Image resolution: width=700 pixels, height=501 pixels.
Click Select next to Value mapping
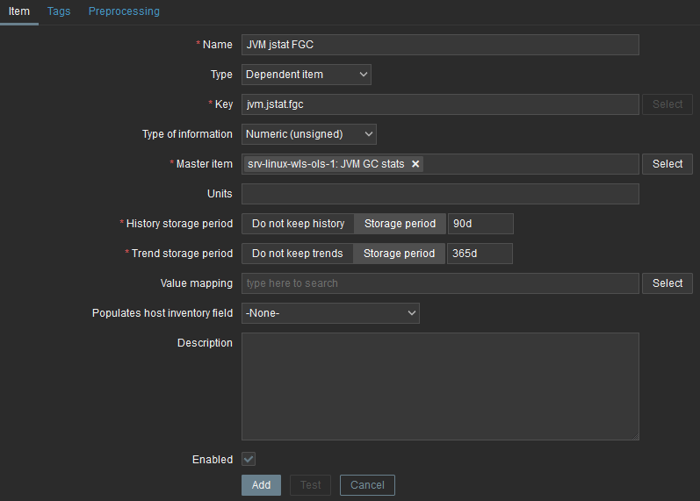[667, 283]
